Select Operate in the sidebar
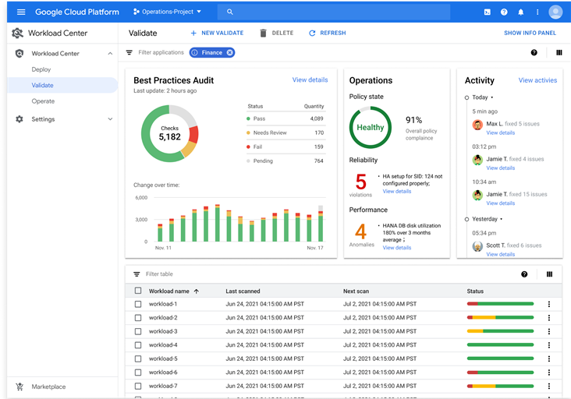 pos(43,101)
